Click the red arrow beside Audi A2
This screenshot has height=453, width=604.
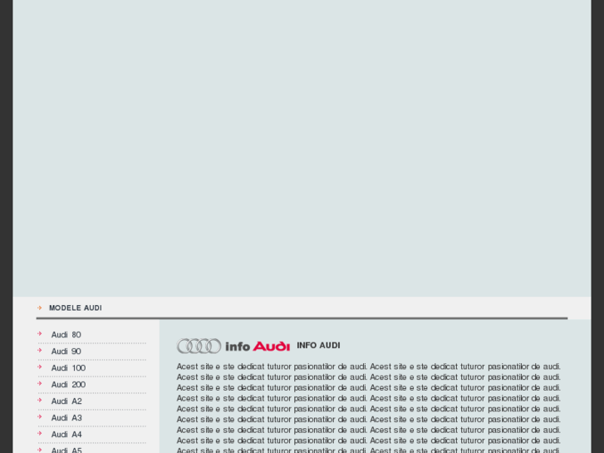(40, 400)
